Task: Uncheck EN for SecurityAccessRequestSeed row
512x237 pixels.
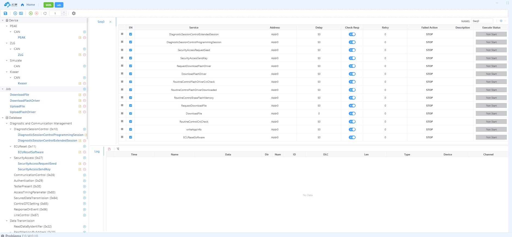Action: [x=131, y=50]
